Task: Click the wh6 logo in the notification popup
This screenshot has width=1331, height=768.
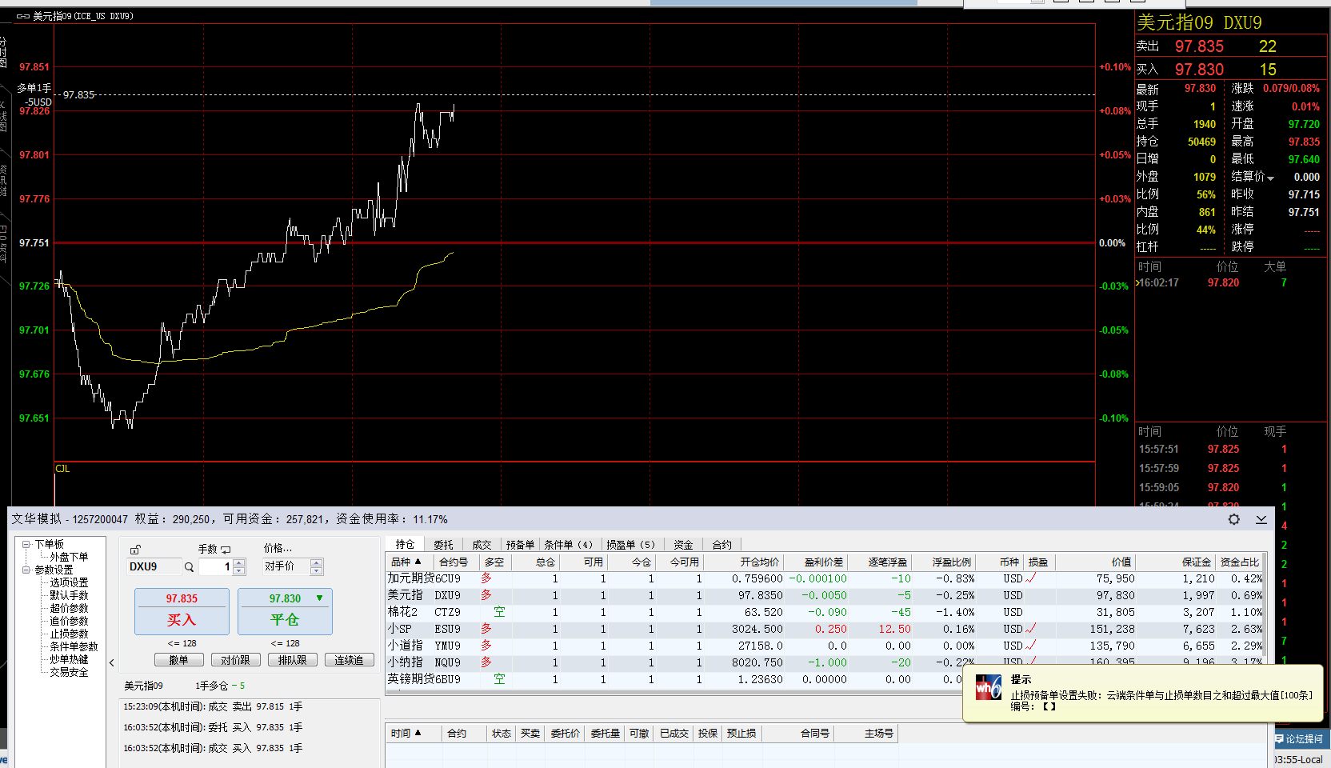Action: coord(988,687)
